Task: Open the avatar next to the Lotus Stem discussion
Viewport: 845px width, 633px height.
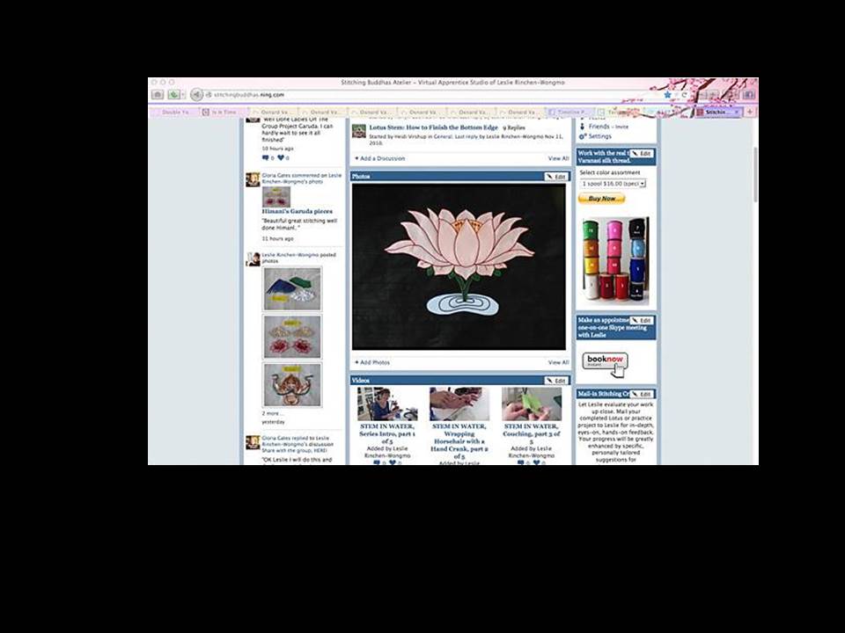Action: pyautogui.click(x=359, y=131)
